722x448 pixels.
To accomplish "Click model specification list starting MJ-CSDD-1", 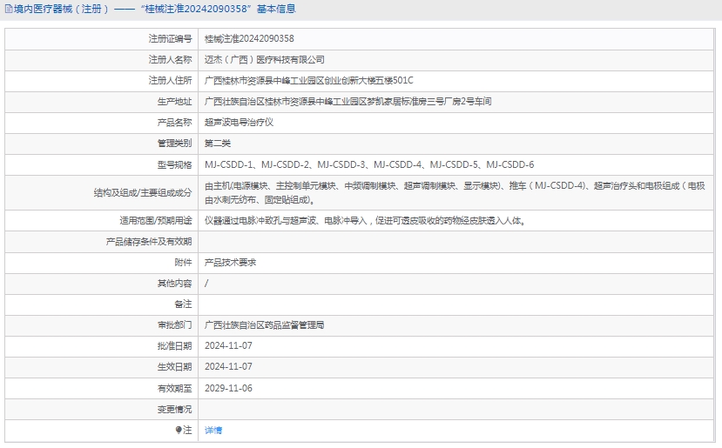I will click(x=369, y=164).
